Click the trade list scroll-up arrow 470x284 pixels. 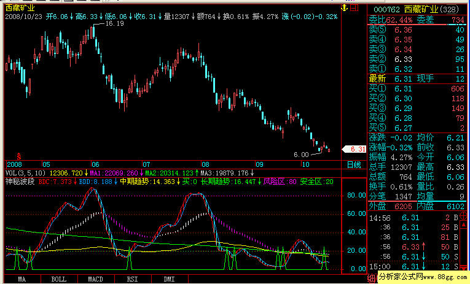(463, 225)
